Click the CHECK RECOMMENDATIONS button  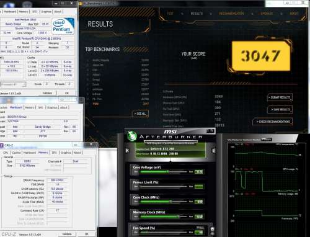click(273, 122)
